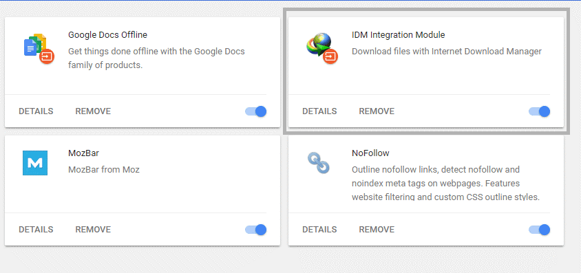This screenshot has width=581, height=273.
Task: Disable the NoFollow extension toggle
Action: tap(540, 230)
